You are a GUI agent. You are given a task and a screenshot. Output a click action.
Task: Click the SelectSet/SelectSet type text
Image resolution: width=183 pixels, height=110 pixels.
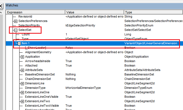[x=138, y=30]
